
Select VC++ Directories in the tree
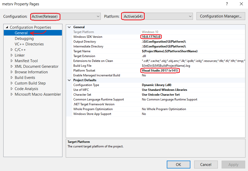[29, 44]
